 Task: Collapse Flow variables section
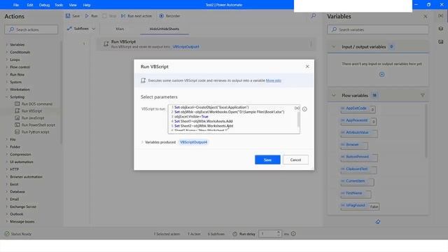333,95
